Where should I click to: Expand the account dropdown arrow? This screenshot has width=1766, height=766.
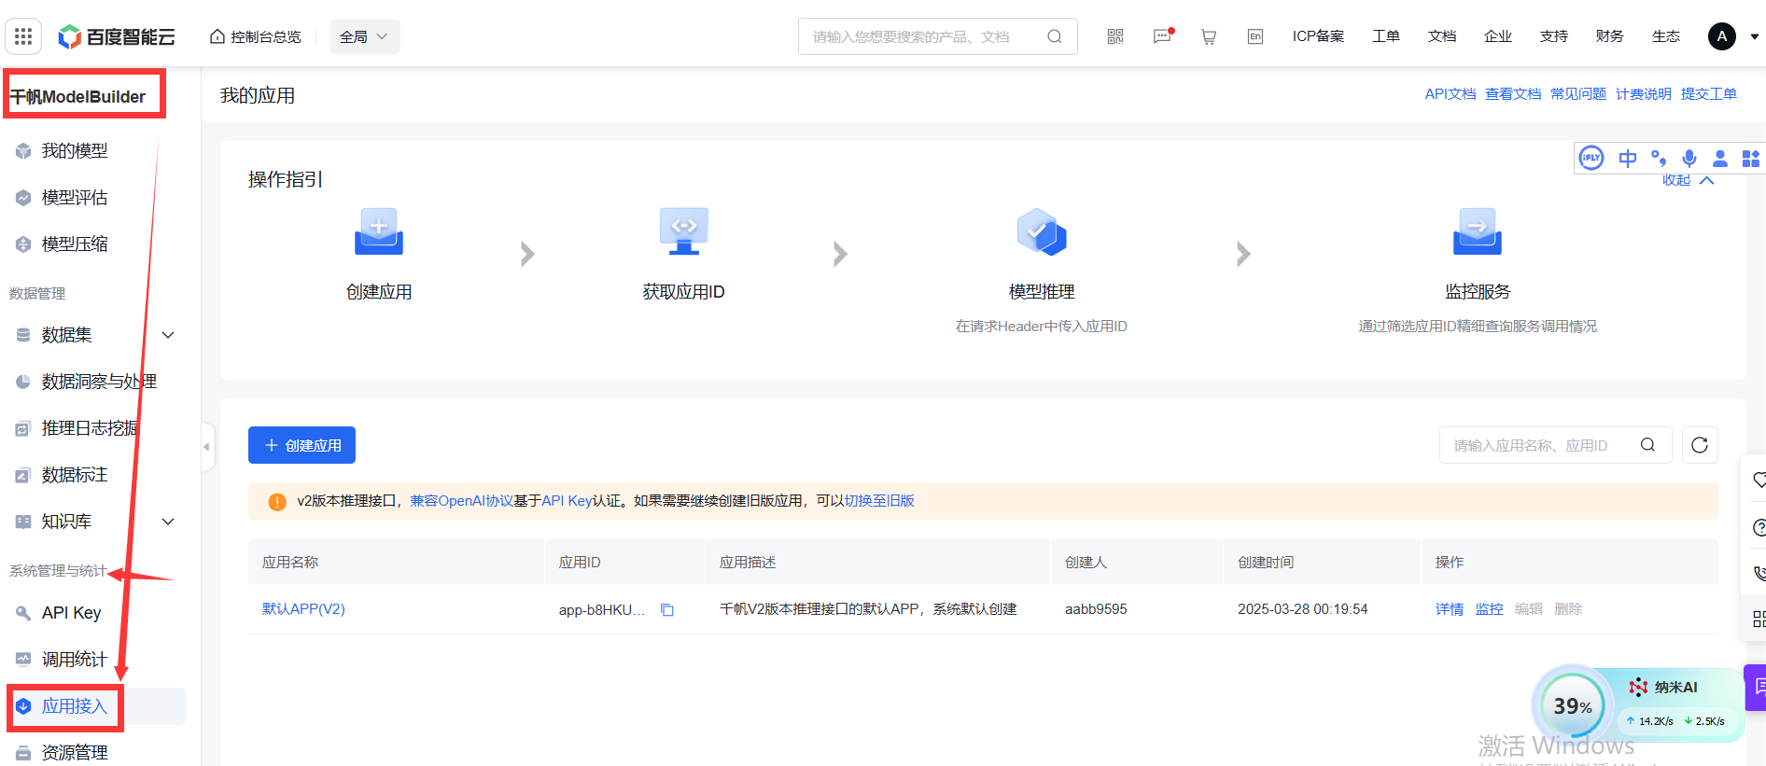pos(1754,37)
